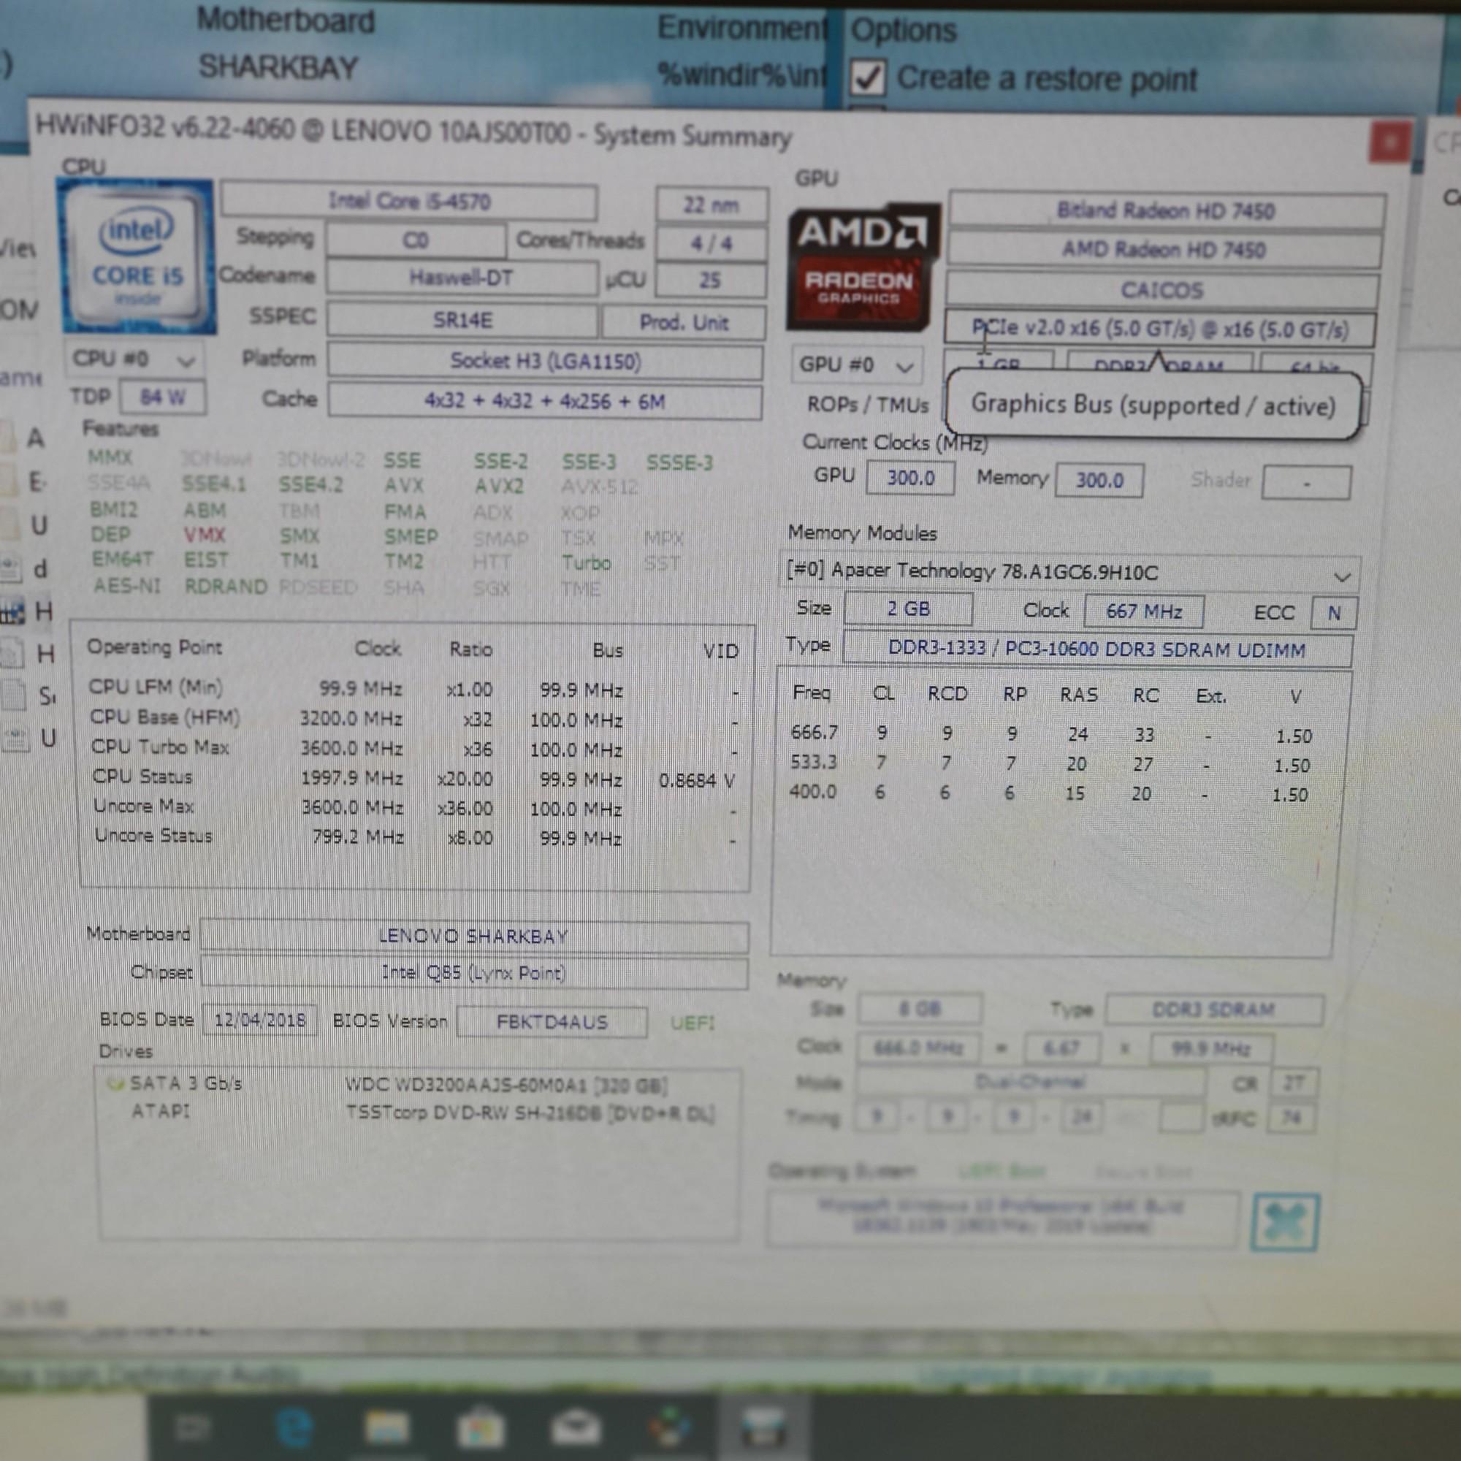The height and width of the screenshot is (1461, 1461).
Task: Click the AVX2 feature flag
Action: pos(498,487)
